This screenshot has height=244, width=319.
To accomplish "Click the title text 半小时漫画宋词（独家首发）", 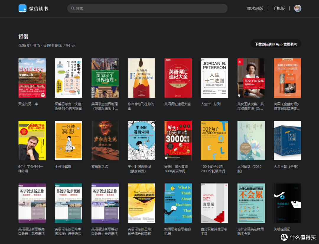I will click(139, 169).
